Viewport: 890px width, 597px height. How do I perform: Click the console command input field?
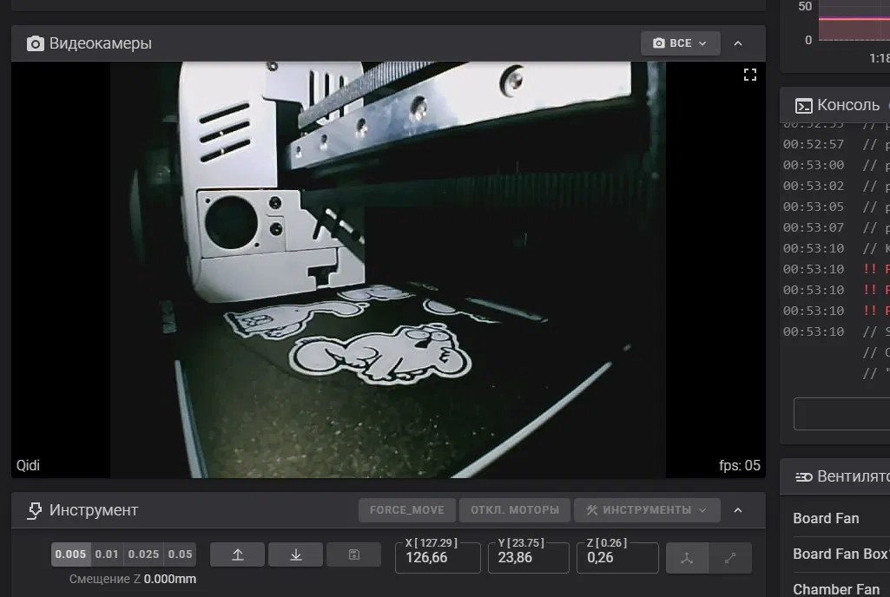click(x=841, y=414)
